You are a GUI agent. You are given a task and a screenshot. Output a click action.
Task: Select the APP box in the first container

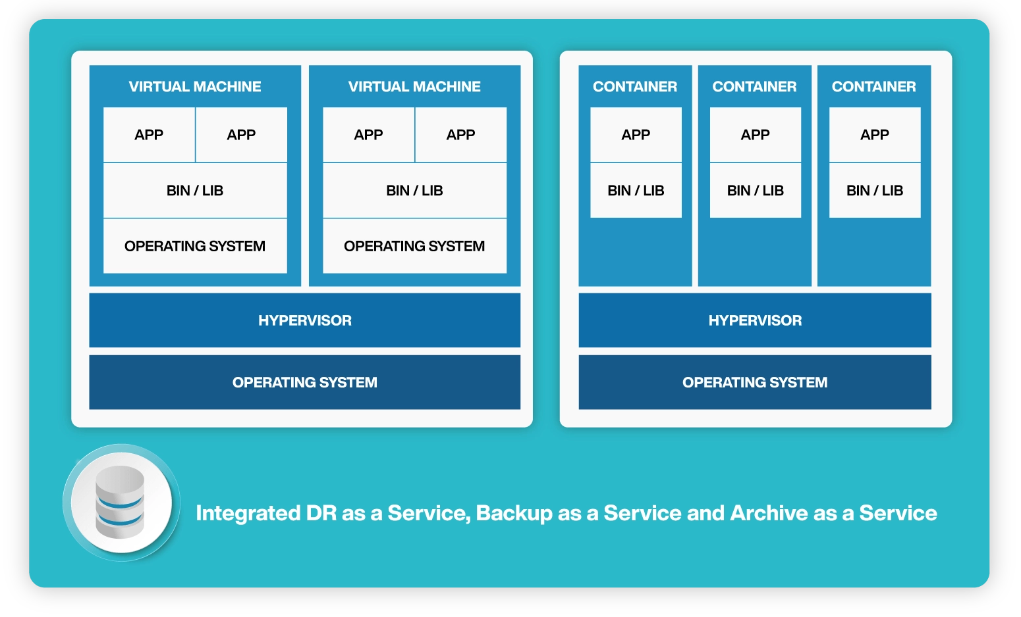click(x=636, y=135)
